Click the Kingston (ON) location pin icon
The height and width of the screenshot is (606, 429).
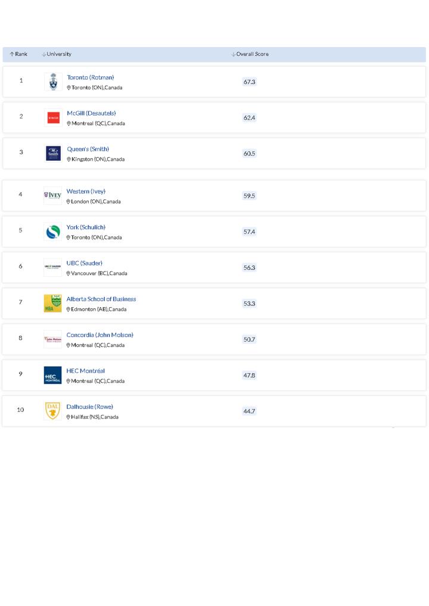(x=69, y=160)
